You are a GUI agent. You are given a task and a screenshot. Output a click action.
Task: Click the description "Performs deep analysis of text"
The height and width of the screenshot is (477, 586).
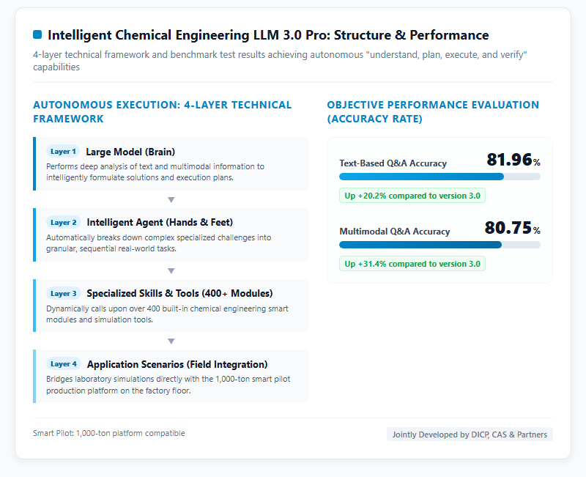[155, 172]
